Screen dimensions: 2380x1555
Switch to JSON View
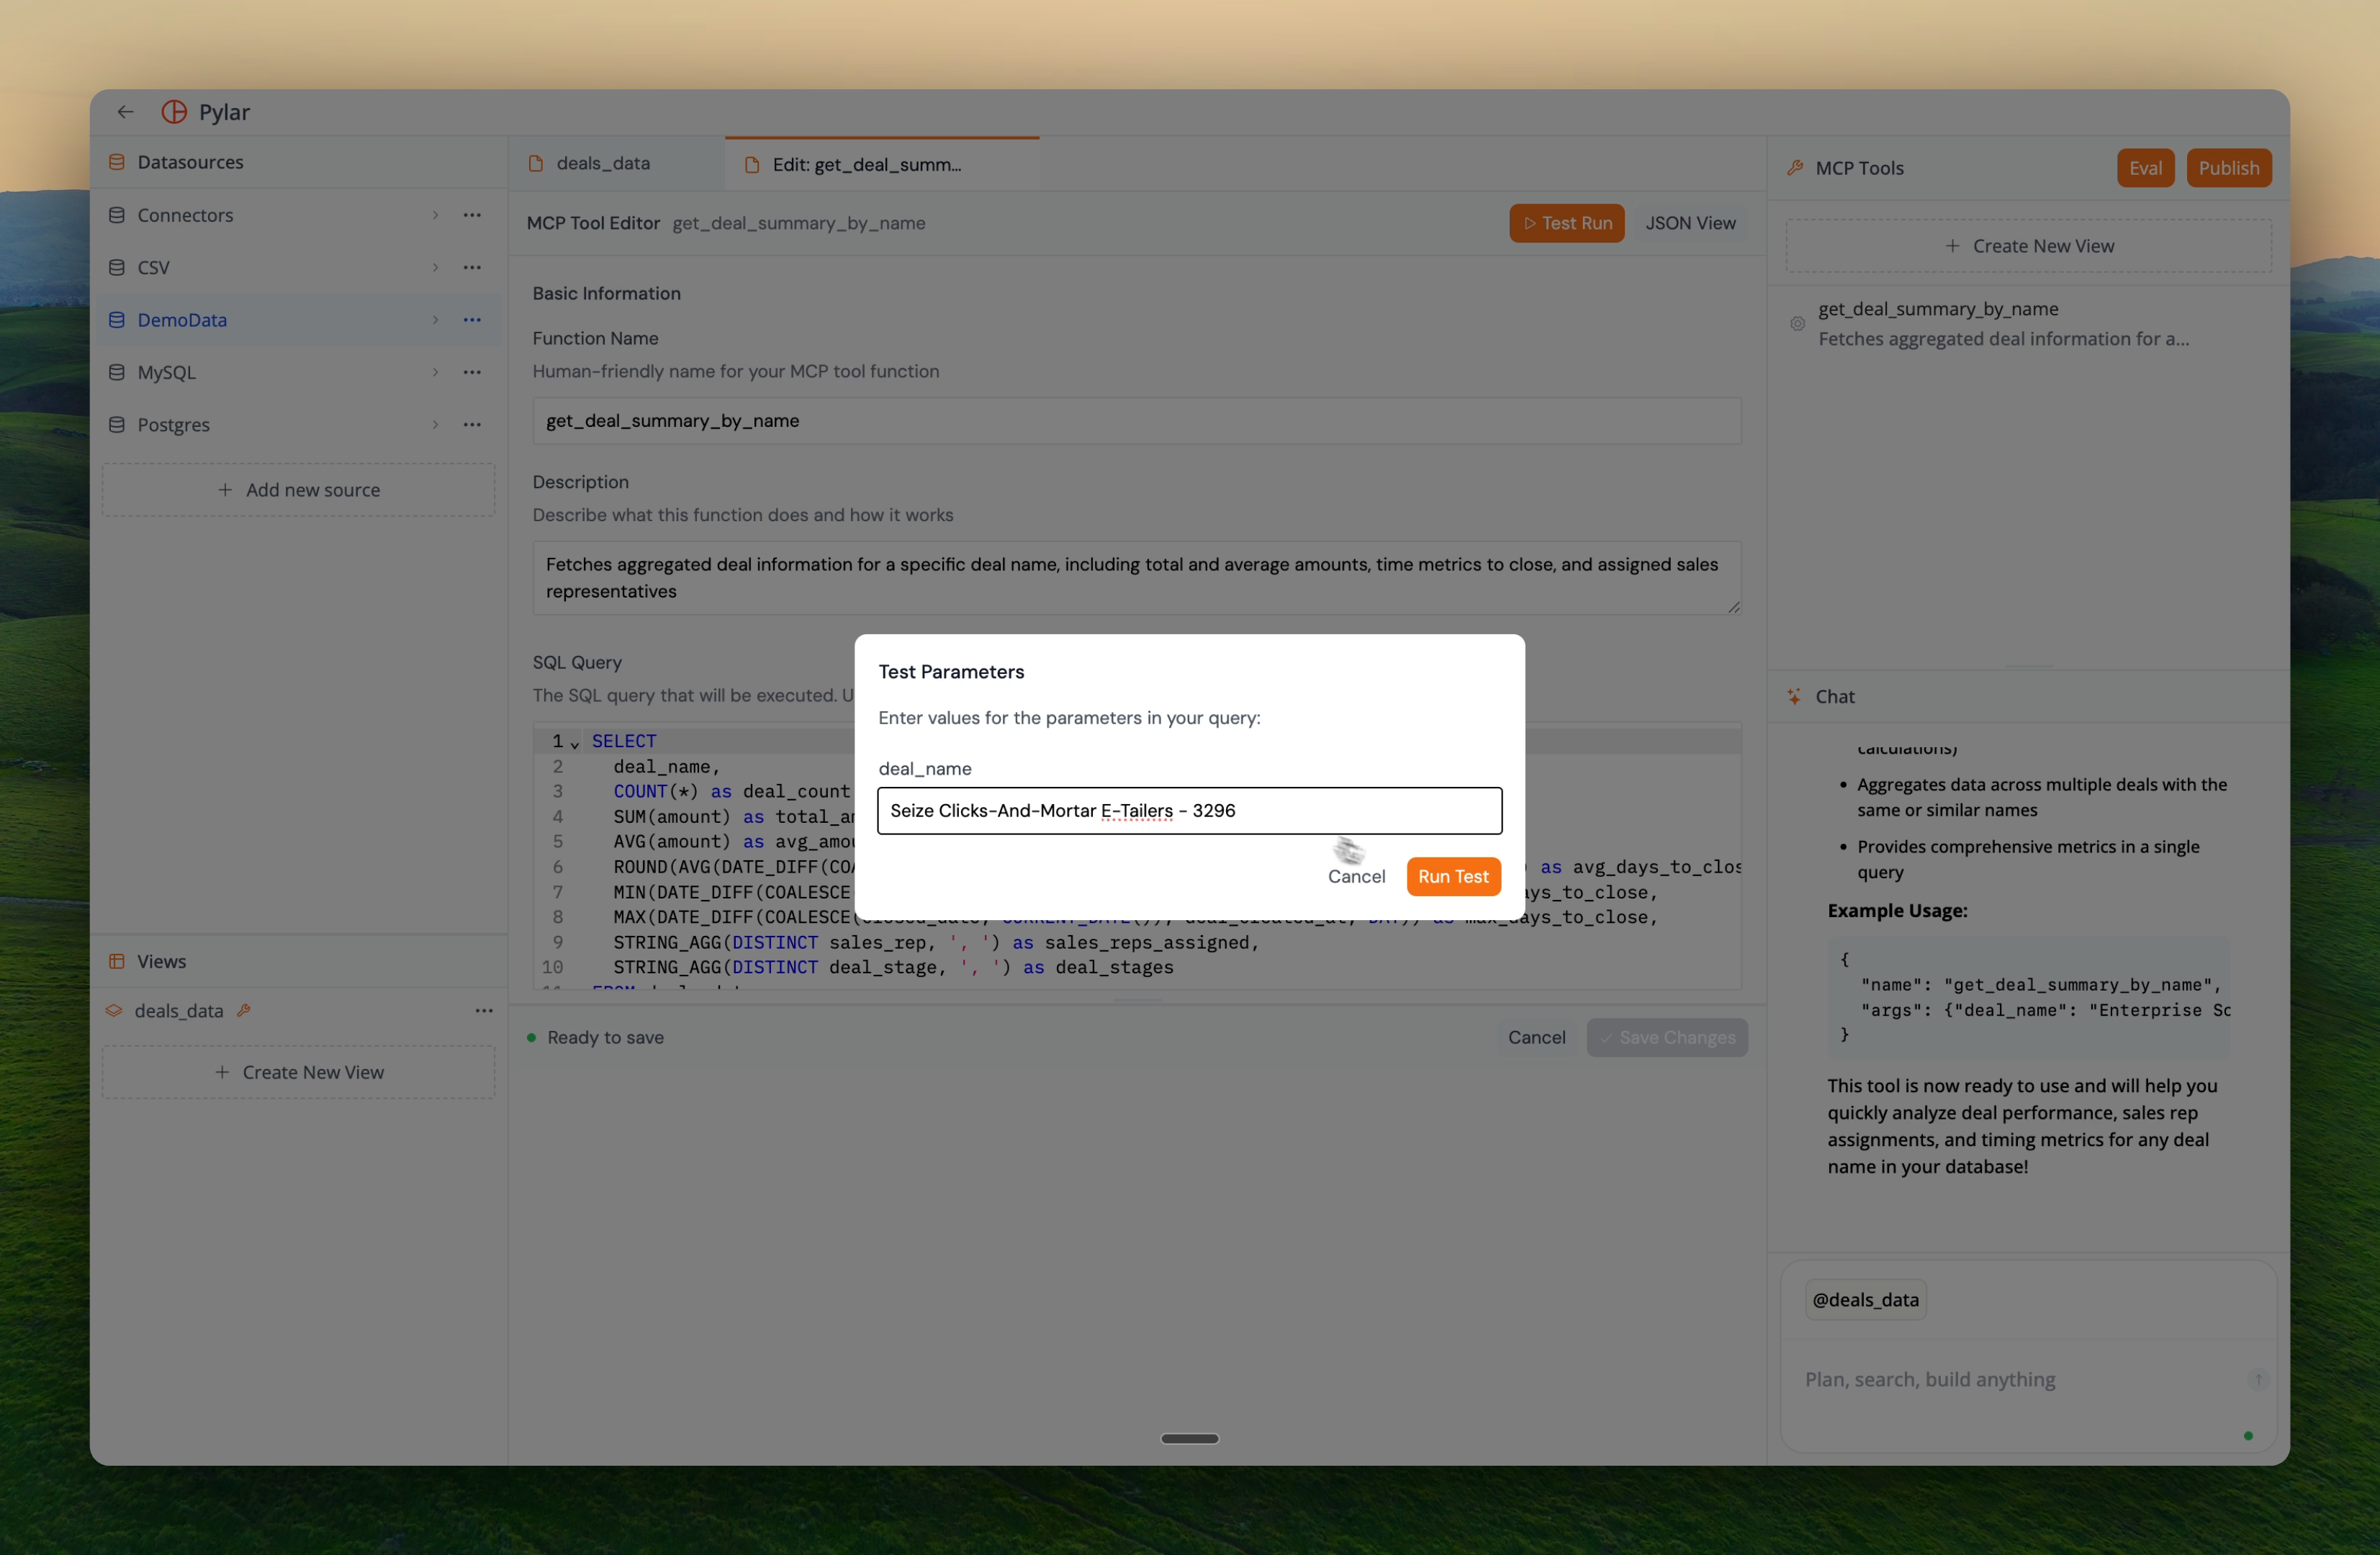(1690, 223)
